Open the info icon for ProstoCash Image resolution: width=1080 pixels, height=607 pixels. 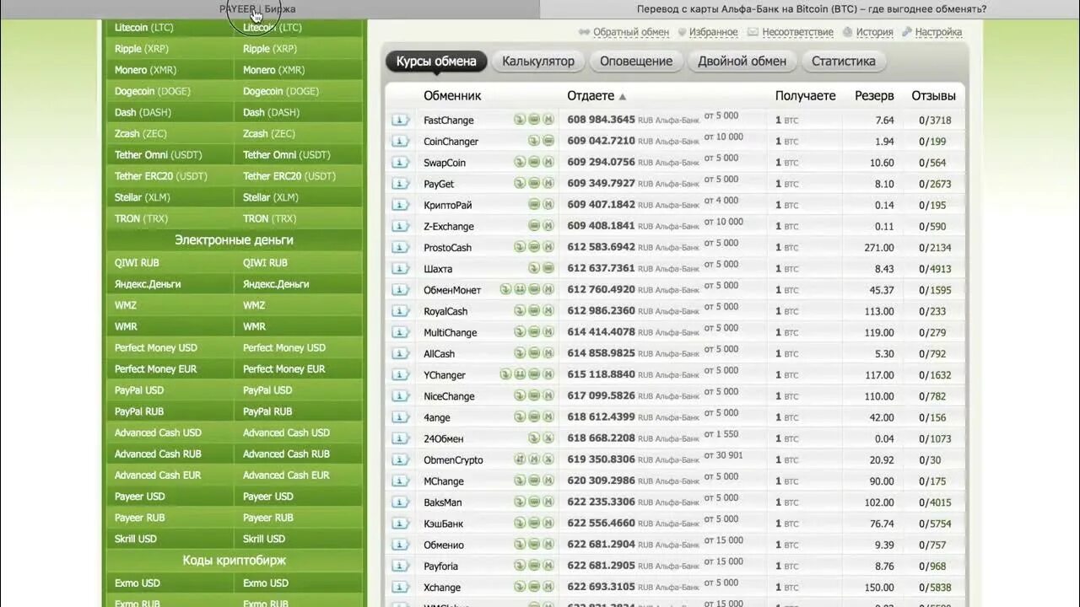coord(400,247)
